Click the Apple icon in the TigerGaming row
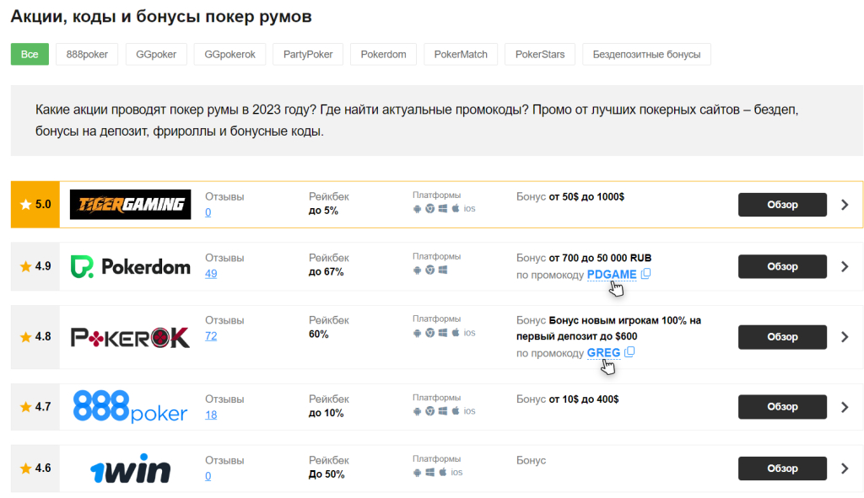This screenshot has width=864, height=498. pos(456,208)
